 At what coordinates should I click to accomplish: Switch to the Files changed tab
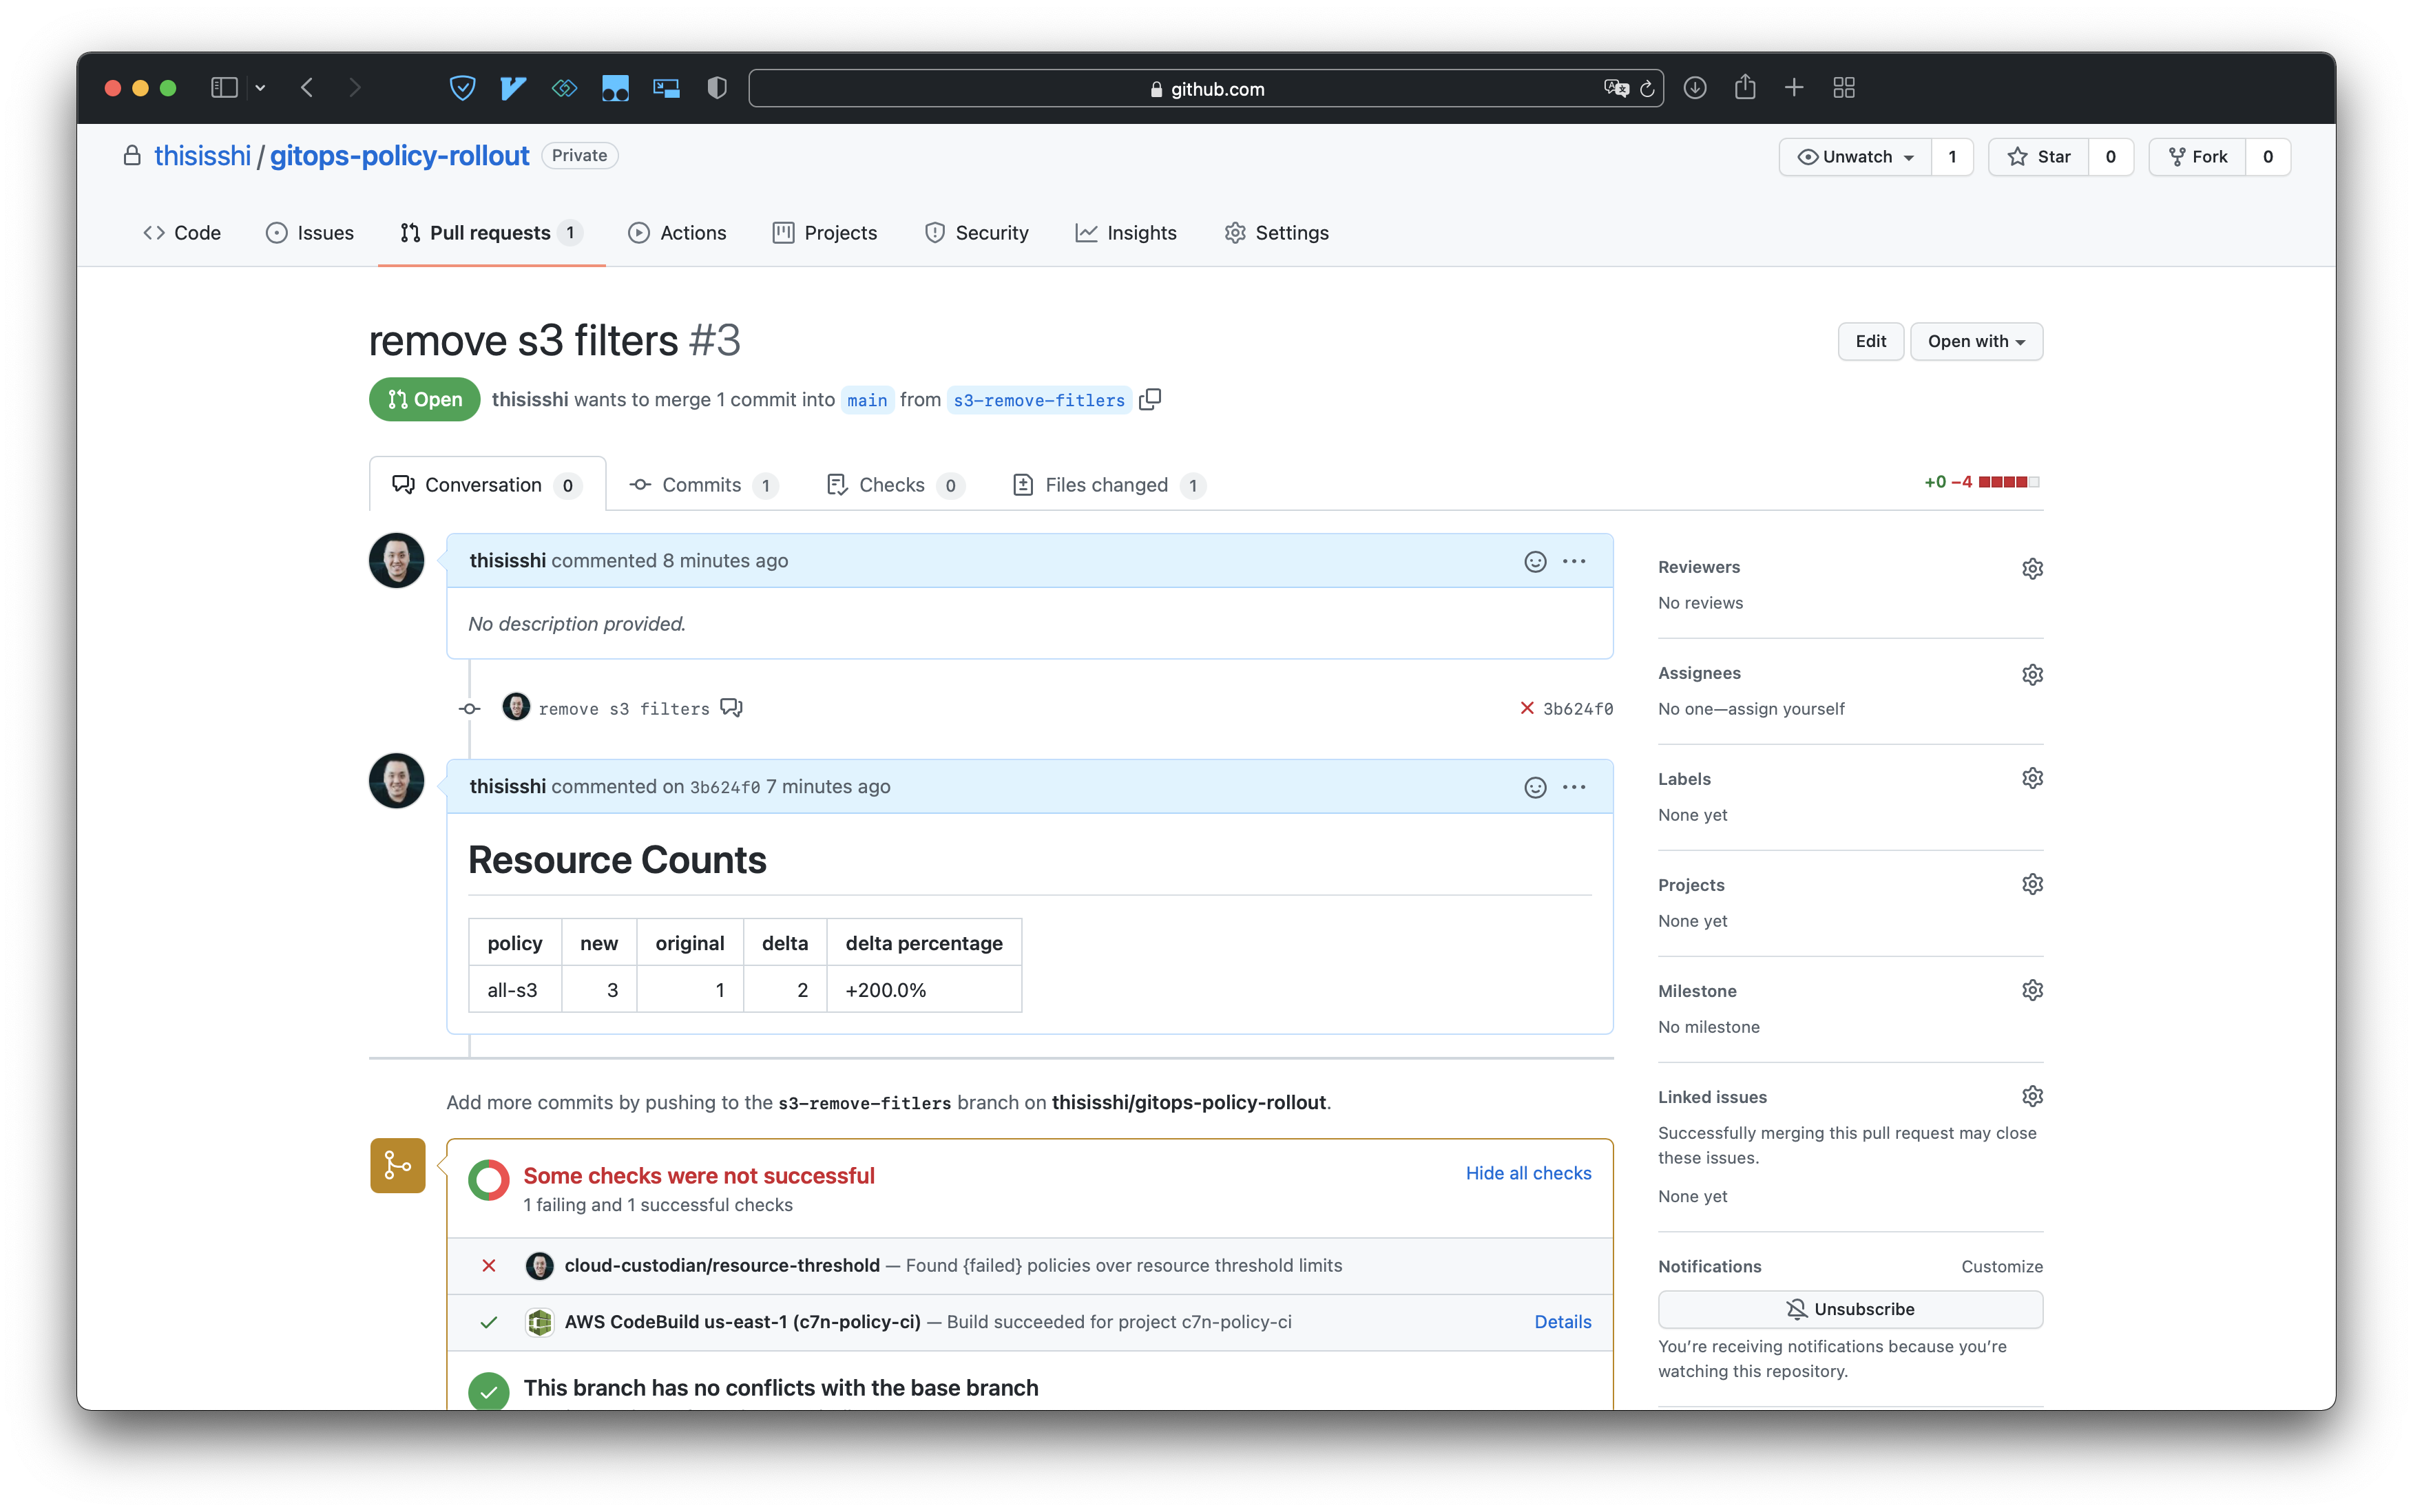point(1105,485)
